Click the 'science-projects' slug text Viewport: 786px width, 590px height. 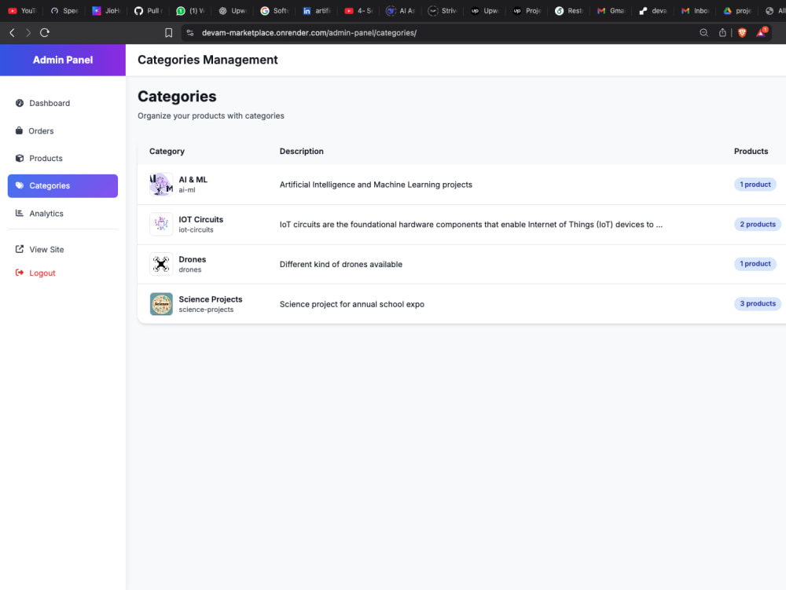click(206, 310)
